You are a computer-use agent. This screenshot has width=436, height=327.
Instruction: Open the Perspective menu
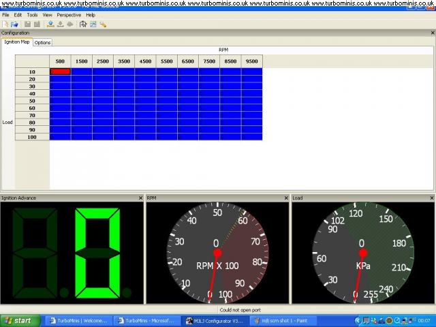click(x=69, y=15)
